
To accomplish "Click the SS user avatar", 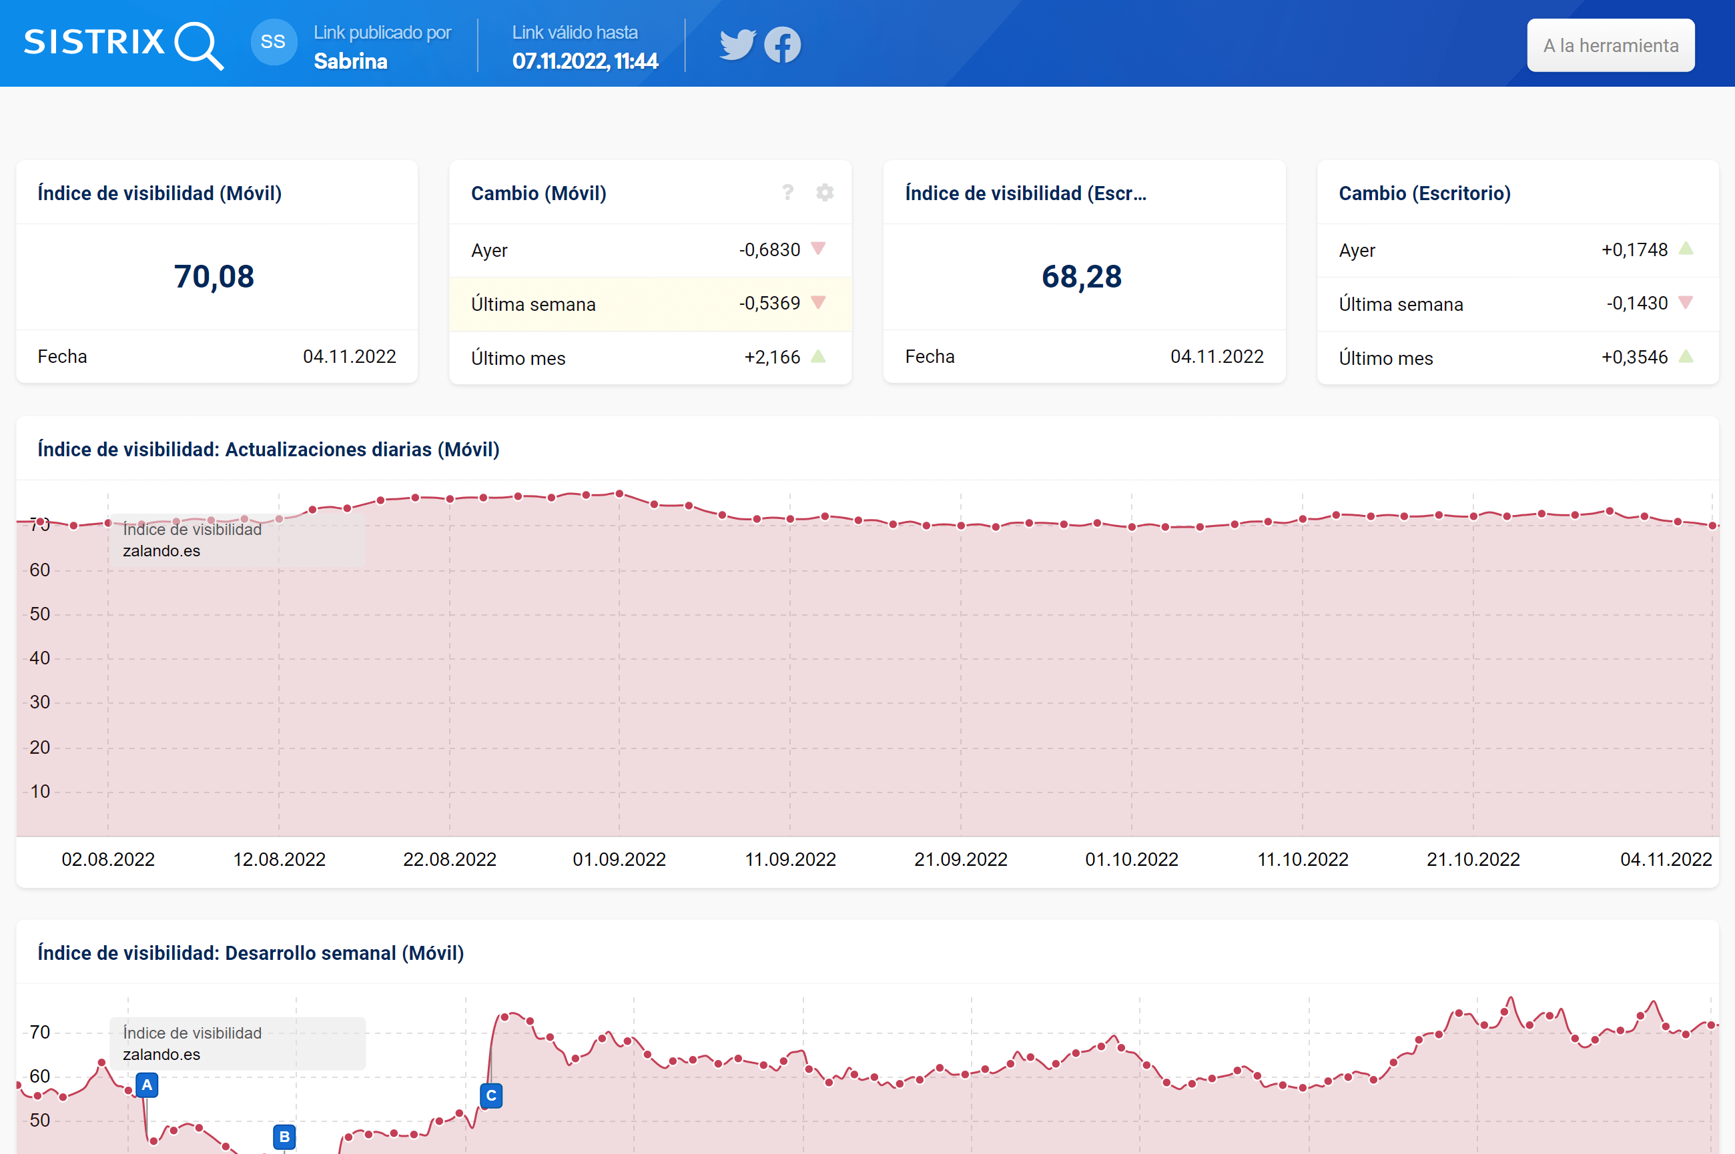I will [x=273, y=43].
